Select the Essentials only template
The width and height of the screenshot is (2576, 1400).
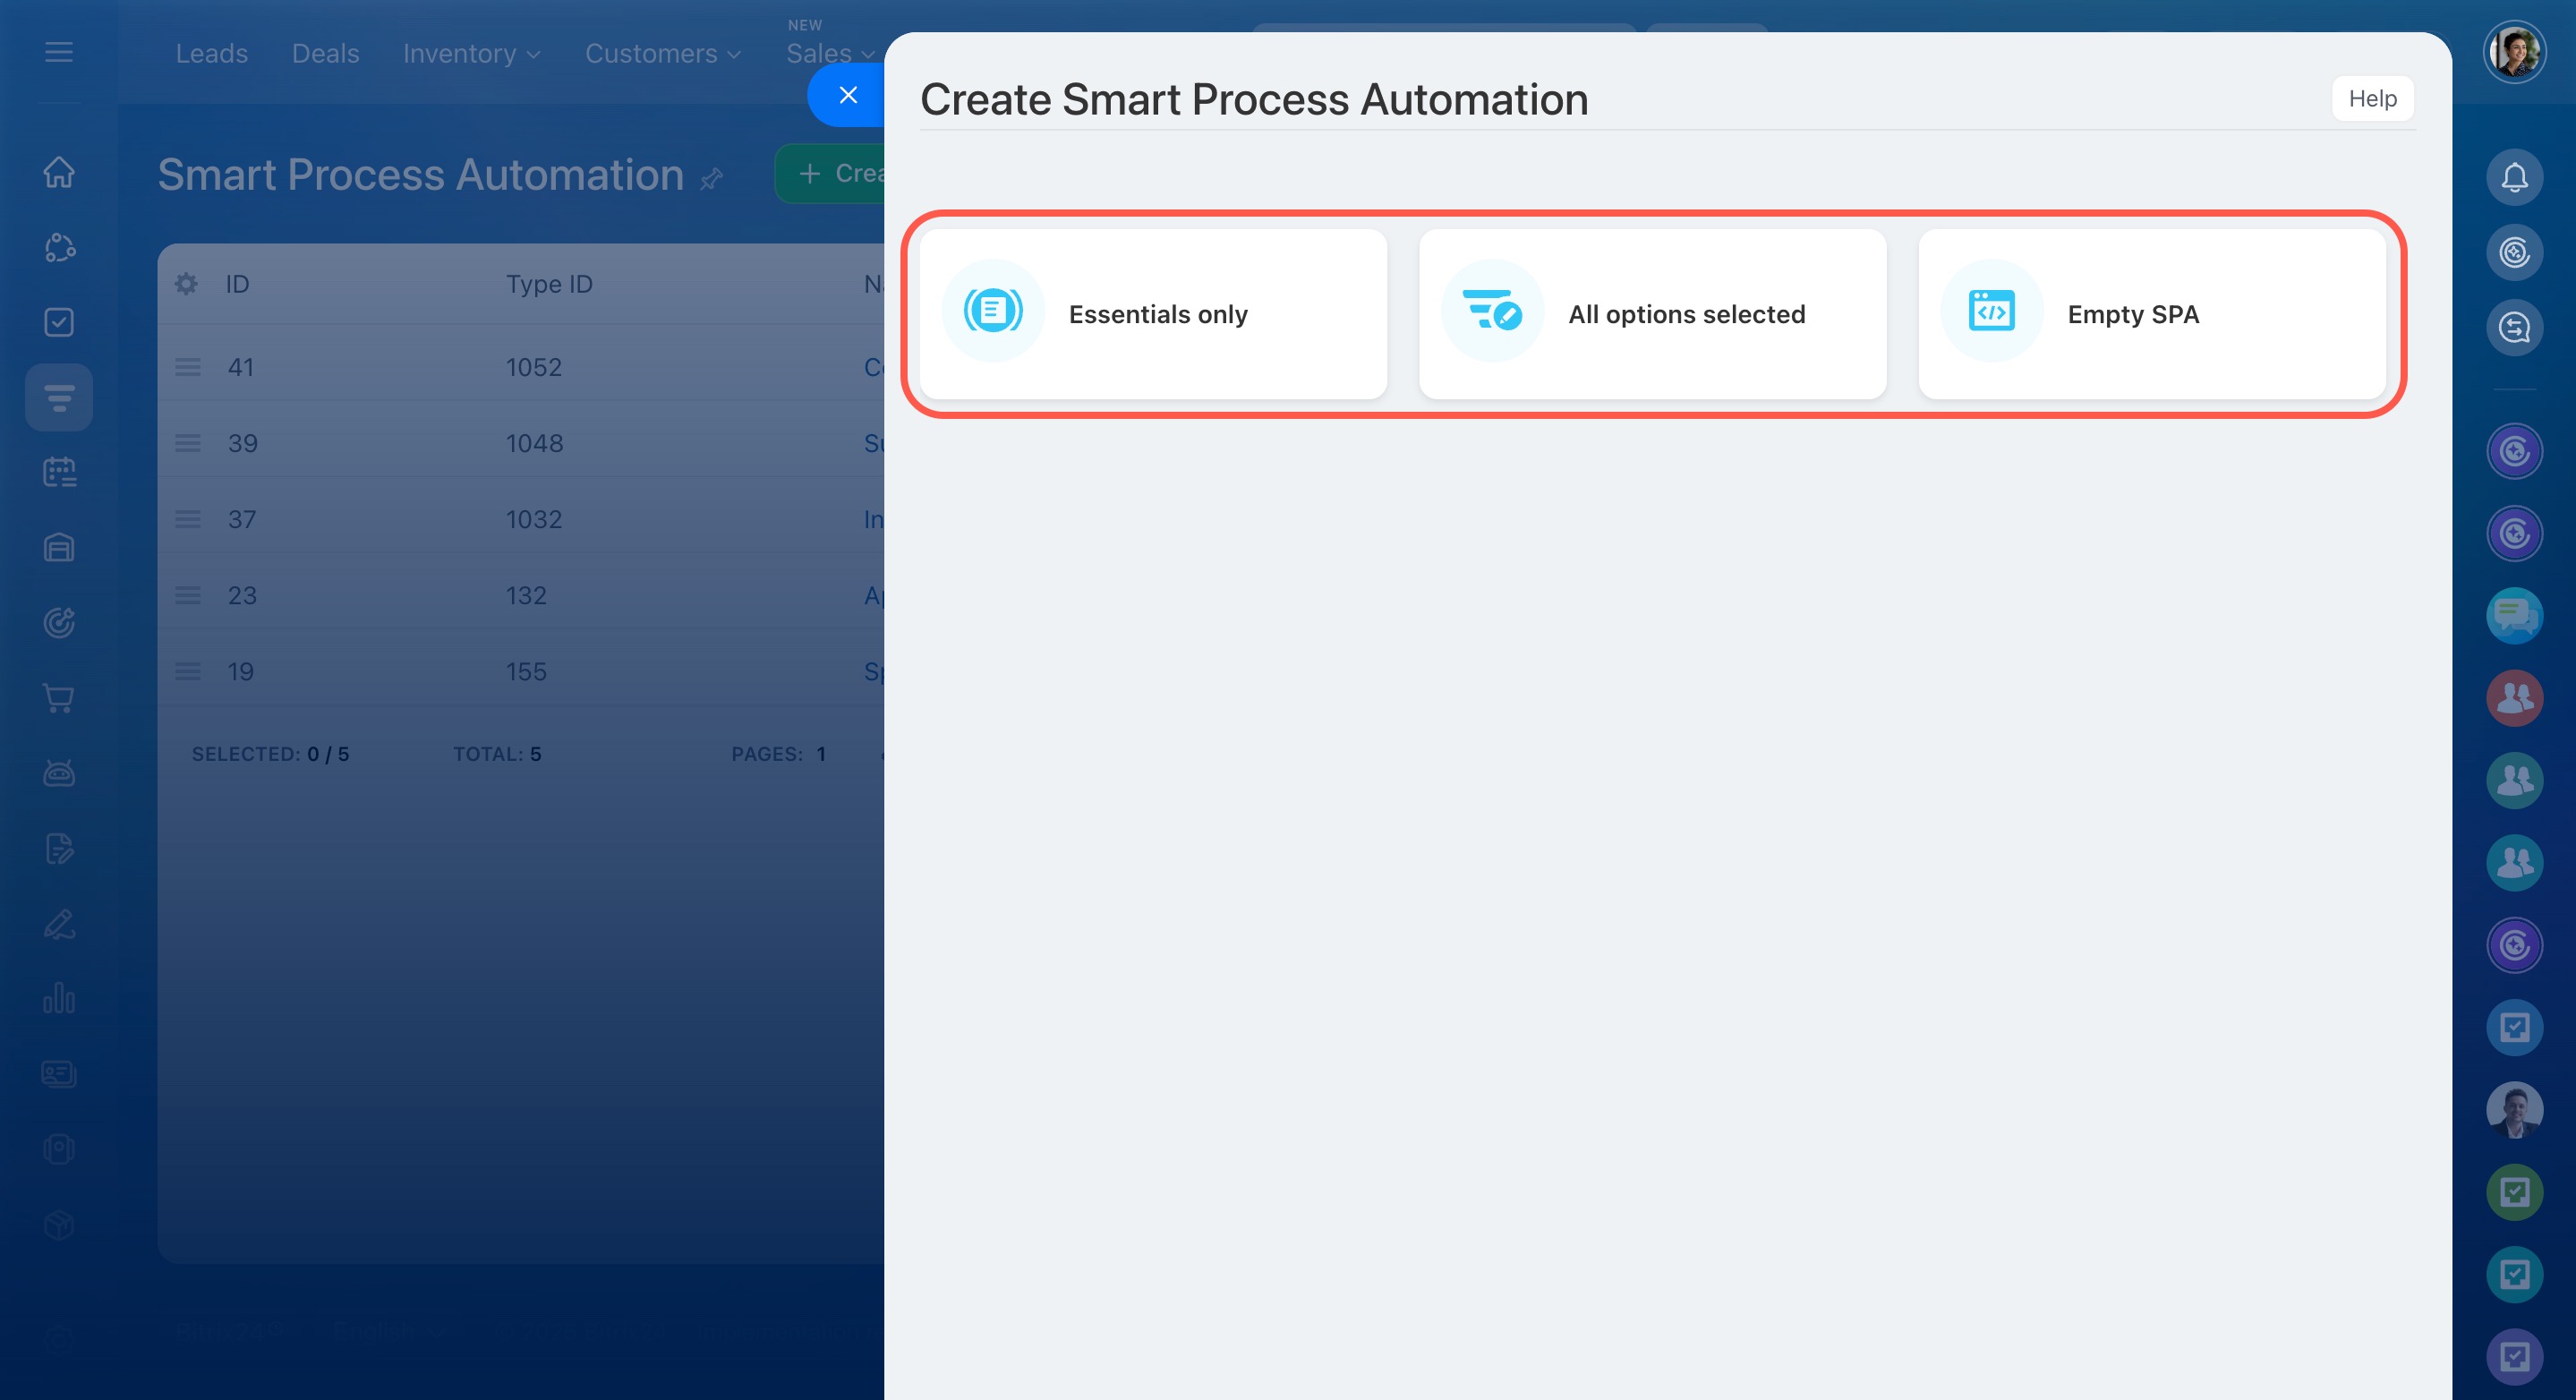coord(1153,314)
